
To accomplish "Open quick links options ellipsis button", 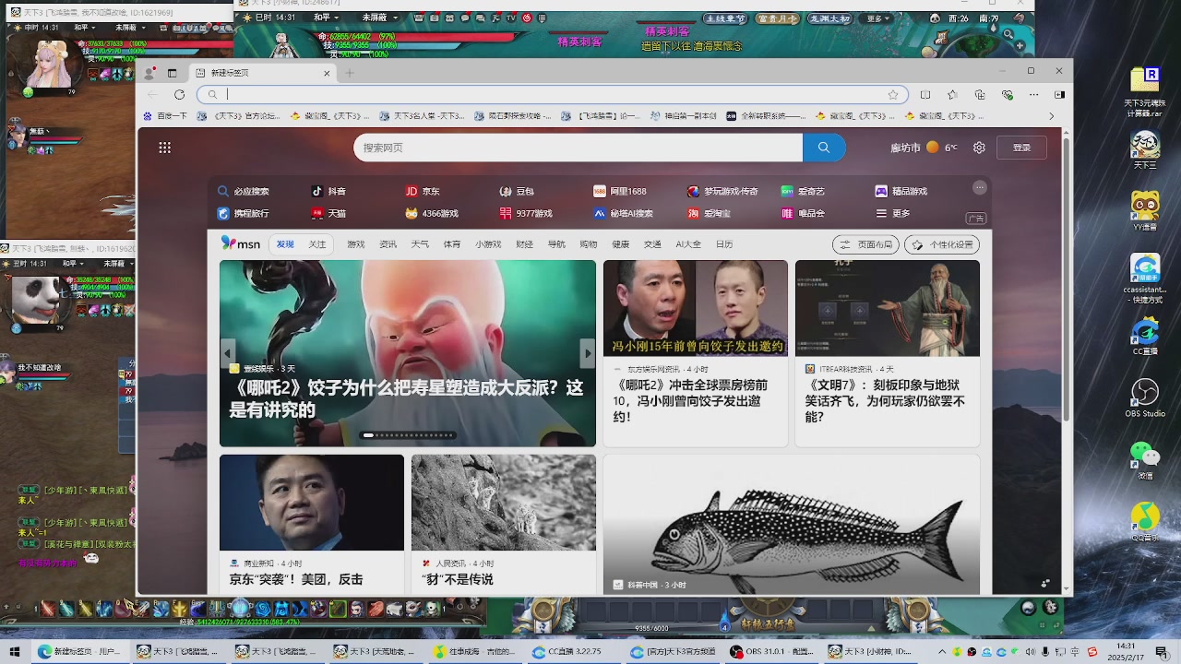I will (980, 187).
